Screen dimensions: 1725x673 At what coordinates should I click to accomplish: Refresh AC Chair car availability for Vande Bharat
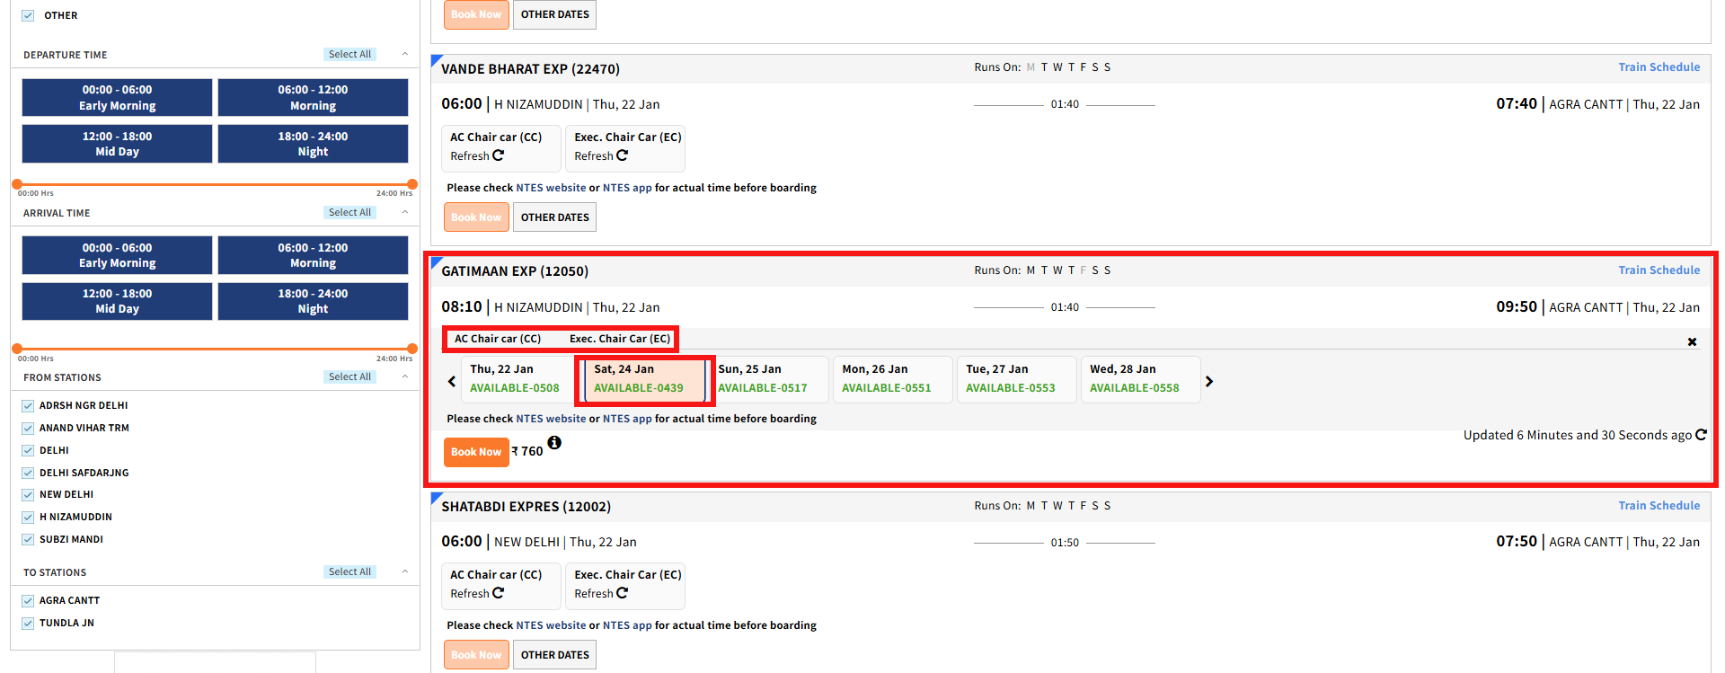(498, 155)
